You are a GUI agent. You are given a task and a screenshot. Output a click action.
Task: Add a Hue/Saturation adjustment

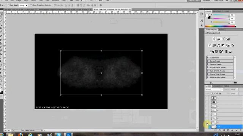point(214,45)
